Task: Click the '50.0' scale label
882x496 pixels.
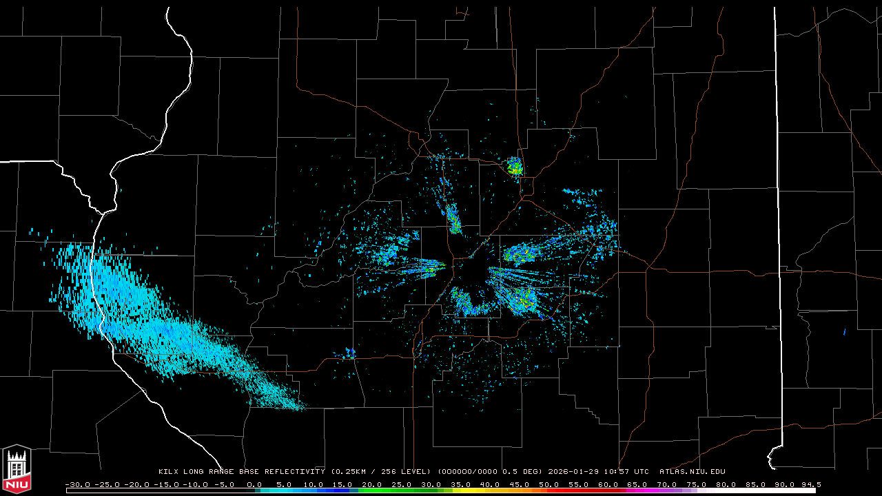Action: tap(549, 484)
